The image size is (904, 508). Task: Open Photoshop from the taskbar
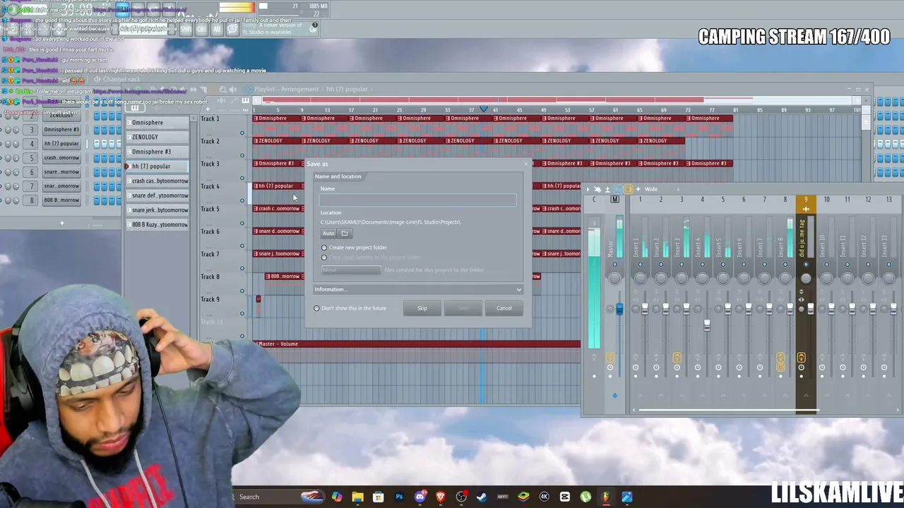pyautogui.click(x=399, y=497)
